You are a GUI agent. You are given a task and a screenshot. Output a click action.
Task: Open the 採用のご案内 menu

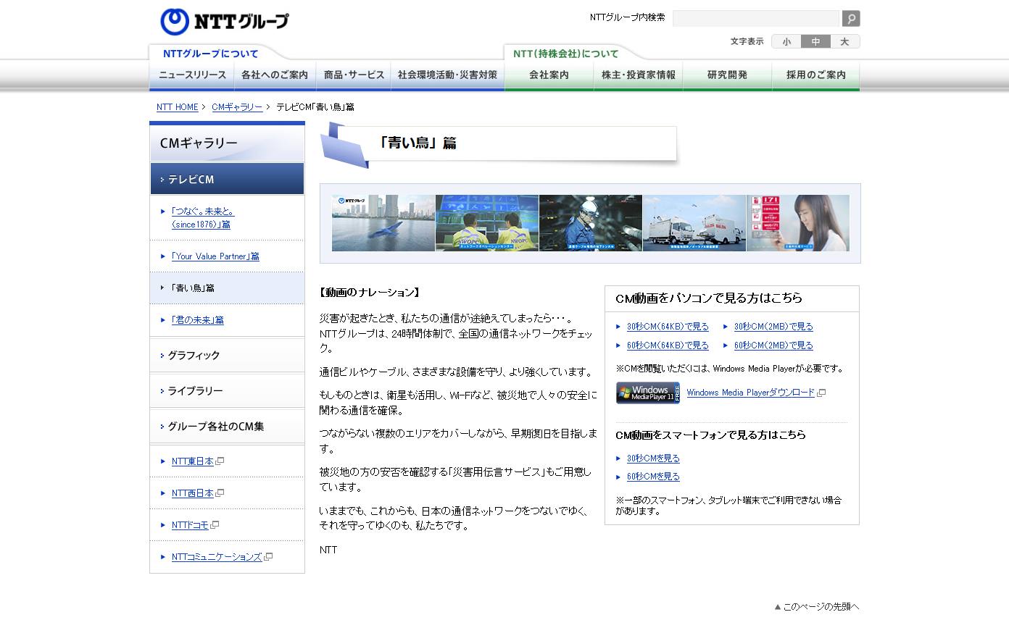816,75
